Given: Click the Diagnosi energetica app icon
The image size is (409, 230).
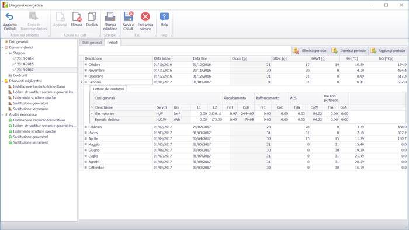Looking at the screenshot, I should tap(5, 5).
